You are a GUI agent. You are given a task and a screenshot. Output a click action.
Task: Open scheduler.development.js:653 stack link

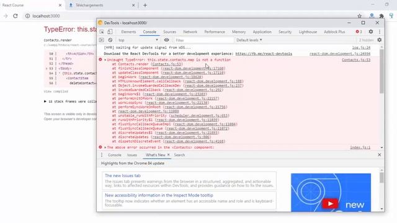[198, 116]
